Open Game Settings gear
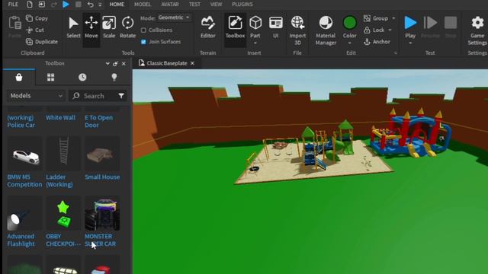 477,30
